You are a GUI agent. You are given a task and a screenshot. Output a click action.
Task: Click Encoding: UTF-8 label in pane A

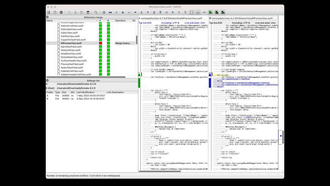coord(170,23)
